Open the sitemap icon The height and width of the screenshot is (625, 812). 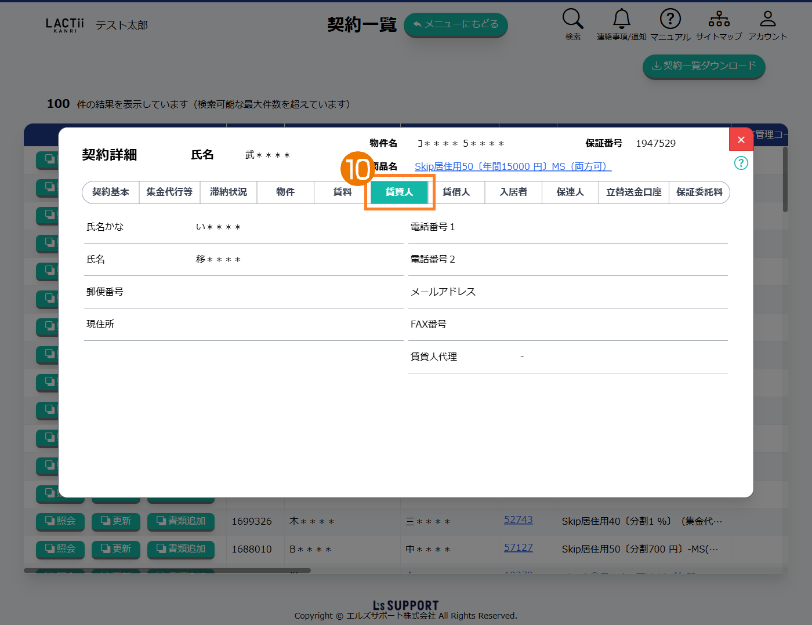719,19
